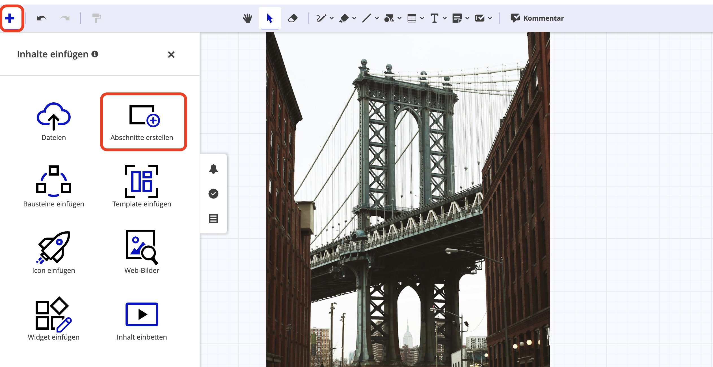Open the Pen tool options chevron
The height and width of the screenshot is (367, 713).
(332, 18)
